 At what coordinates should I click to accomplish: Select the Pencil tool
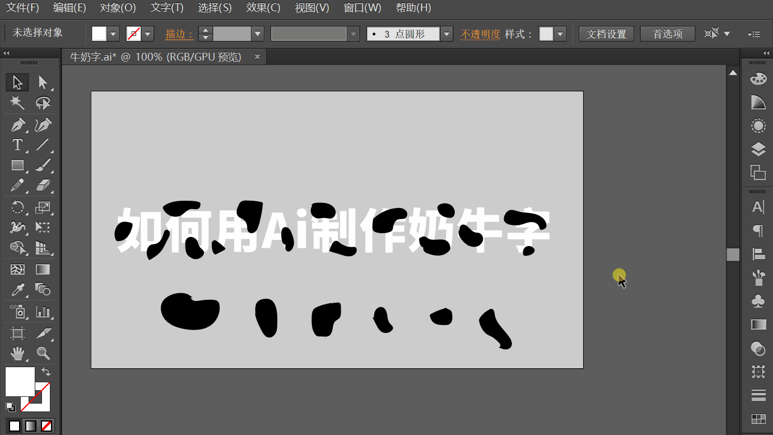tap(17, 185)
